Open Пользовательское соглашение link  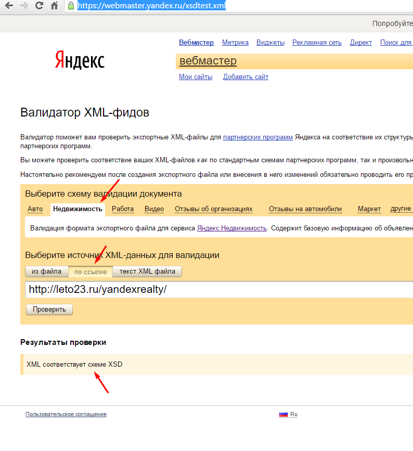click(x=66, y=414)
